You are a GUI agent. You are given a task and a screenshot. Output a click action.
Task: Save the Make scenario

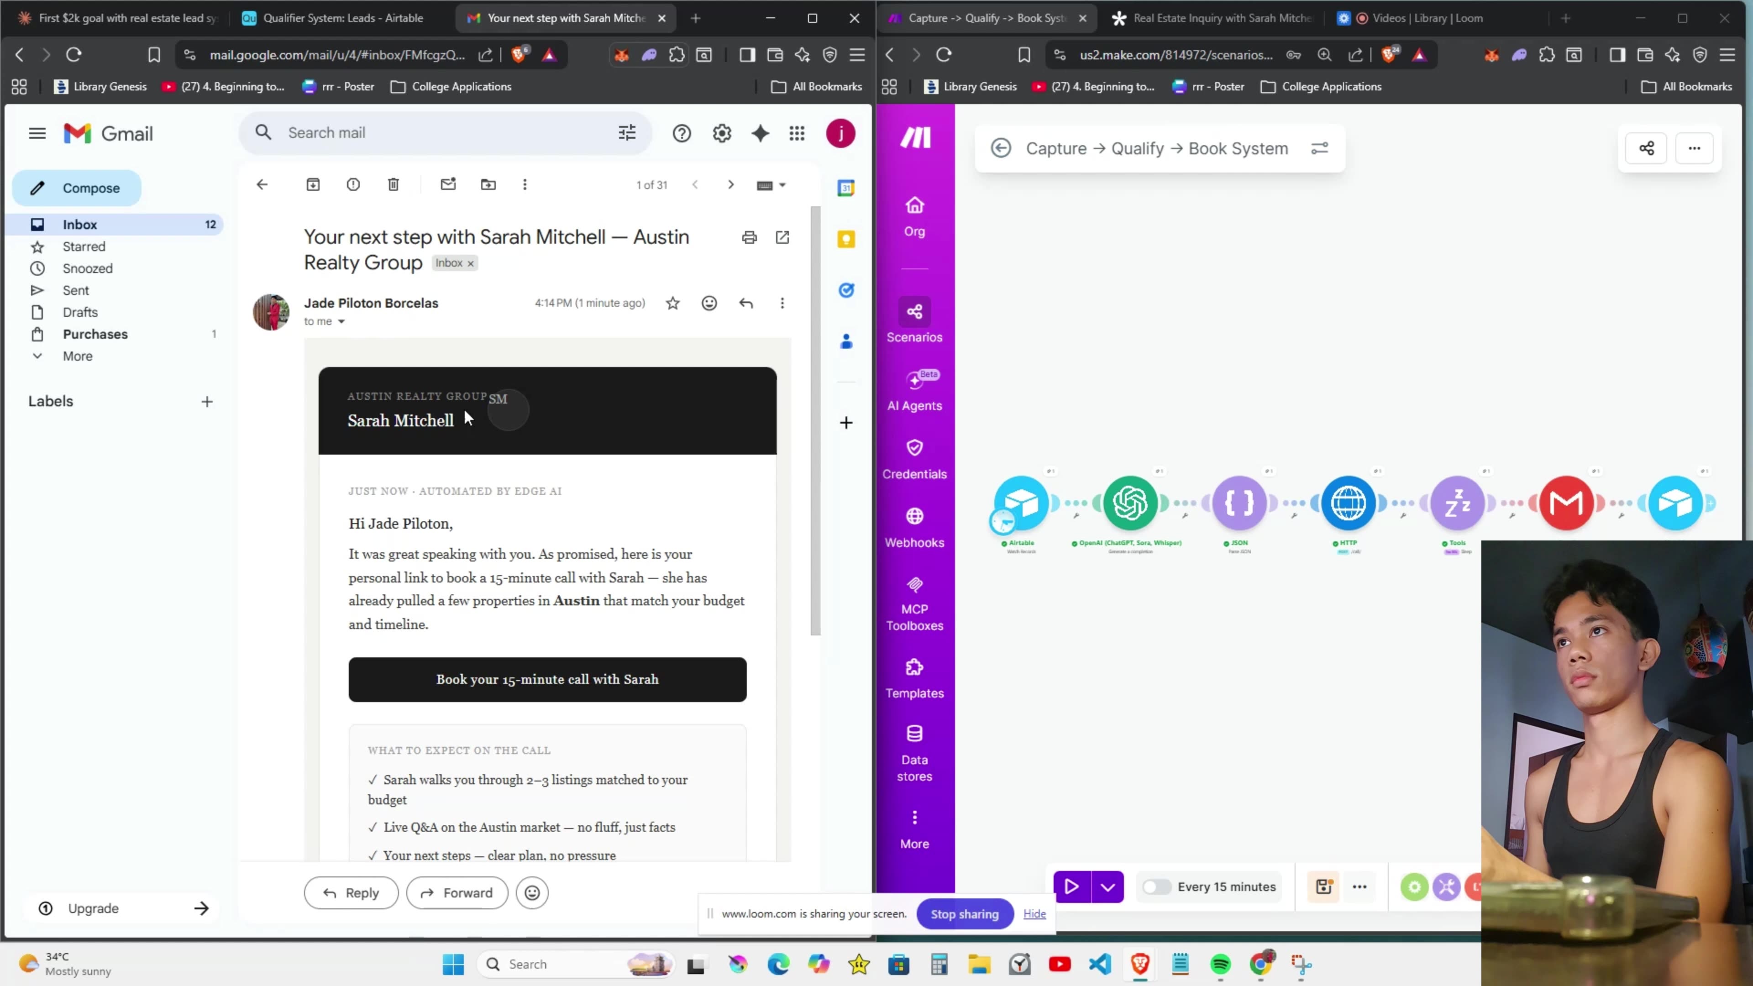1323,886
